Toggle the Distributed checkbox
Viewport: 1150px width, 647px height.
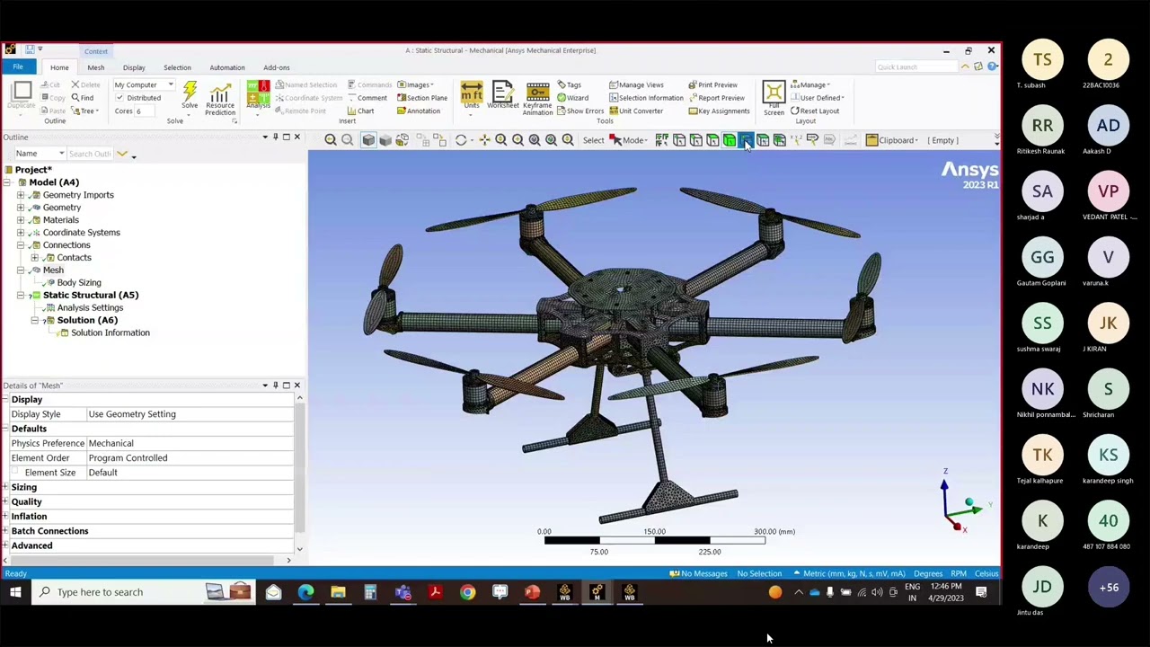pos(119,98)
